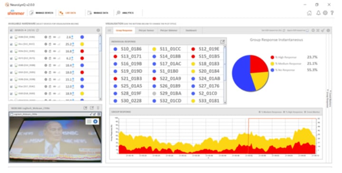The image size is (342, 173).
Task: Open application settings gear in top bar
Action: [x=325, y=13]
